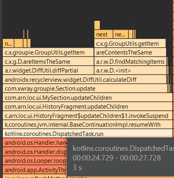
Task: Click the BaseContinuationImpl.resumeWith flame bar
Action: 87,125
